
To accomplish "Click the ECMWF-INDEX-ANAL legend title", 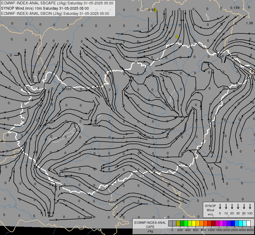I will click(x=150, y=223).
